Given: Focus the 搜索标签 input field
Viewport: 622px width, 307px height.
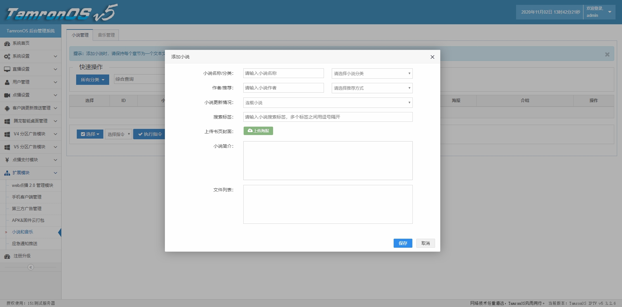Looking at the screenshot, I should pos(328,117).
